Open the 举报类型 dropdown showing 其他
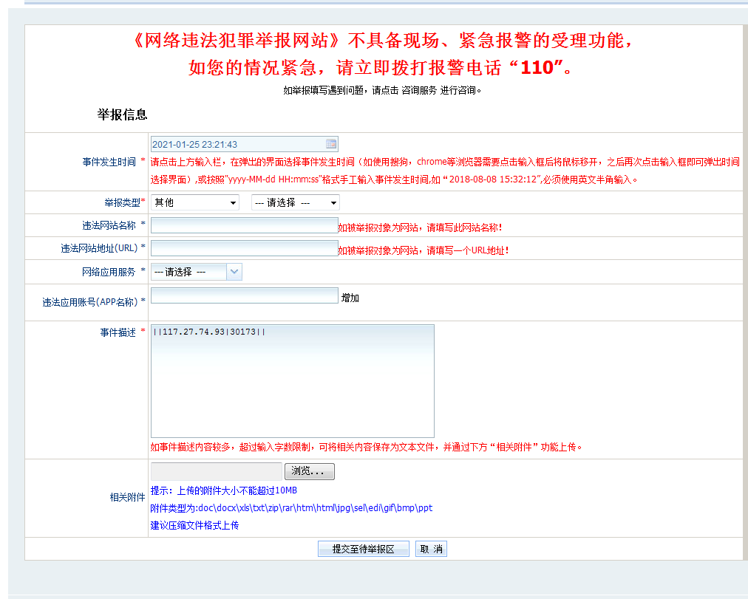Image resolution: width=748 pixels, height=599 pixels. tap(194, 202)
